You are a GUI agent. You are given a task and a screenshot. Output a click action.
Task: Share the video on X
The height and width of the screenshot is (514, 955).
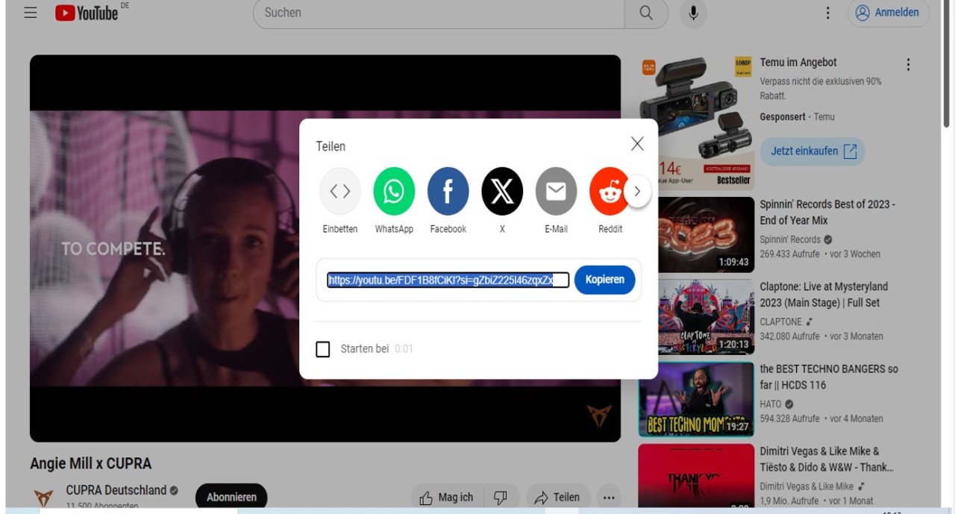coord(502,191)
